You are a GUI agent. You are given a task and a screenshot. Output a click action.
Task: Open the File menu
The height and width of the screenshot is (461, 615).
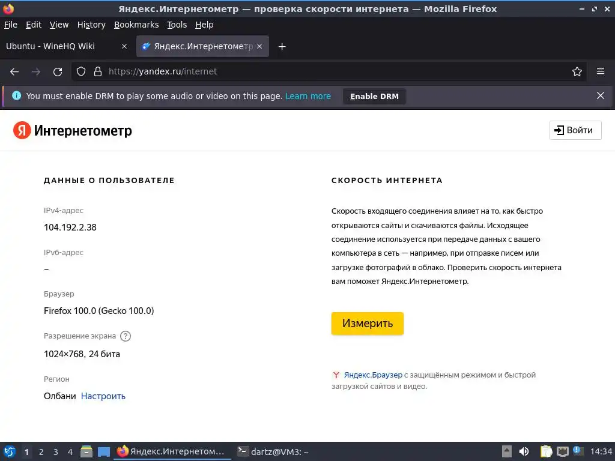[11, 25]
